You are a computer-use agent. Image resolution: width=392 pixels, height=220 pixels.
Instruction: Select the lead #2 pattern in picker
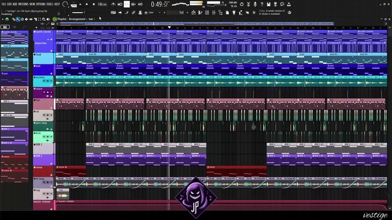(x=14, y=51)
